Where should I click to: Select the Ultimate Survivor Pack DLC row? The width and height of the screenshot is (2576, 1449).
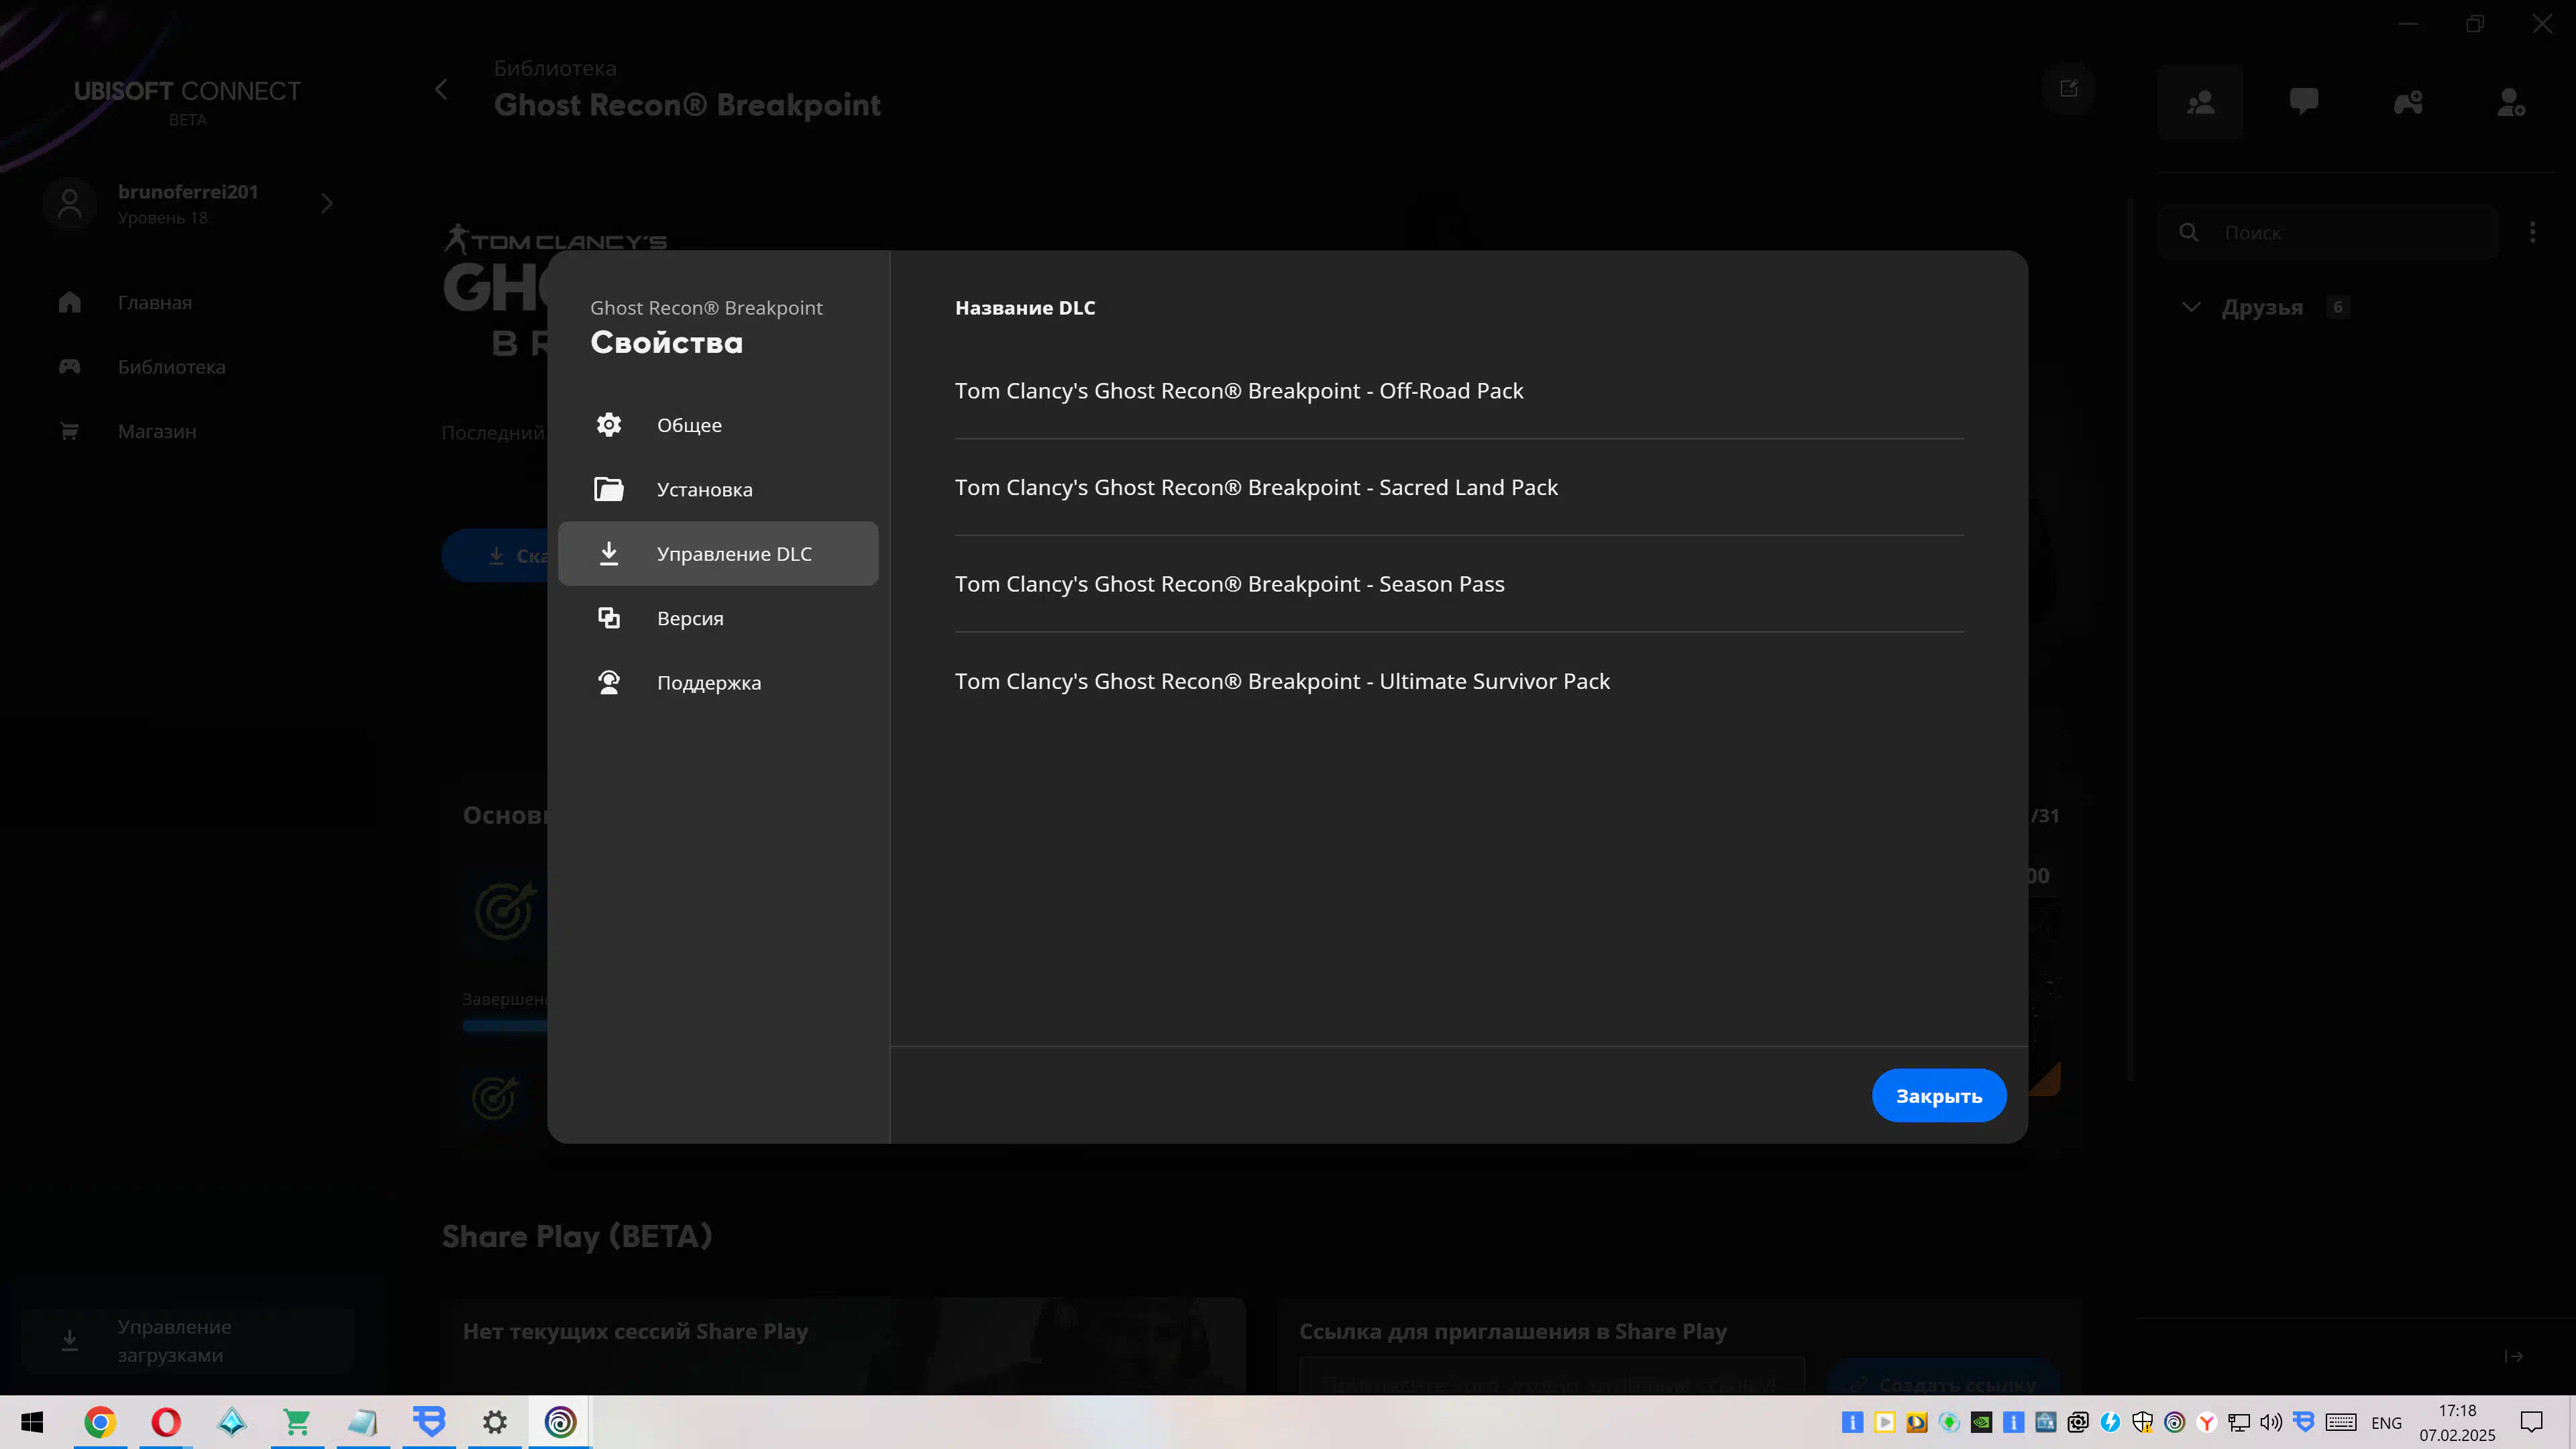pos(1459,681)
